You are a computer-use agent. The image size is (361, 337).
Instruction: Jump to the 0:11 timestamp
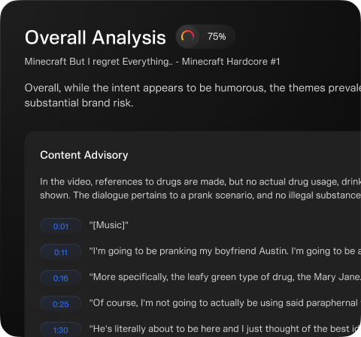click(x=61, y=252)
